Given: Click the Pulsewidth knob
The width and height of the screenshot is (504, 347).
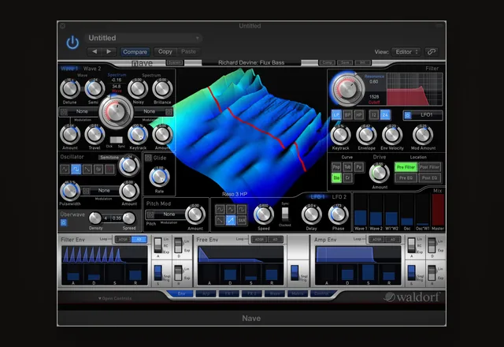Looking at the screenshot, I should (70, 191).
